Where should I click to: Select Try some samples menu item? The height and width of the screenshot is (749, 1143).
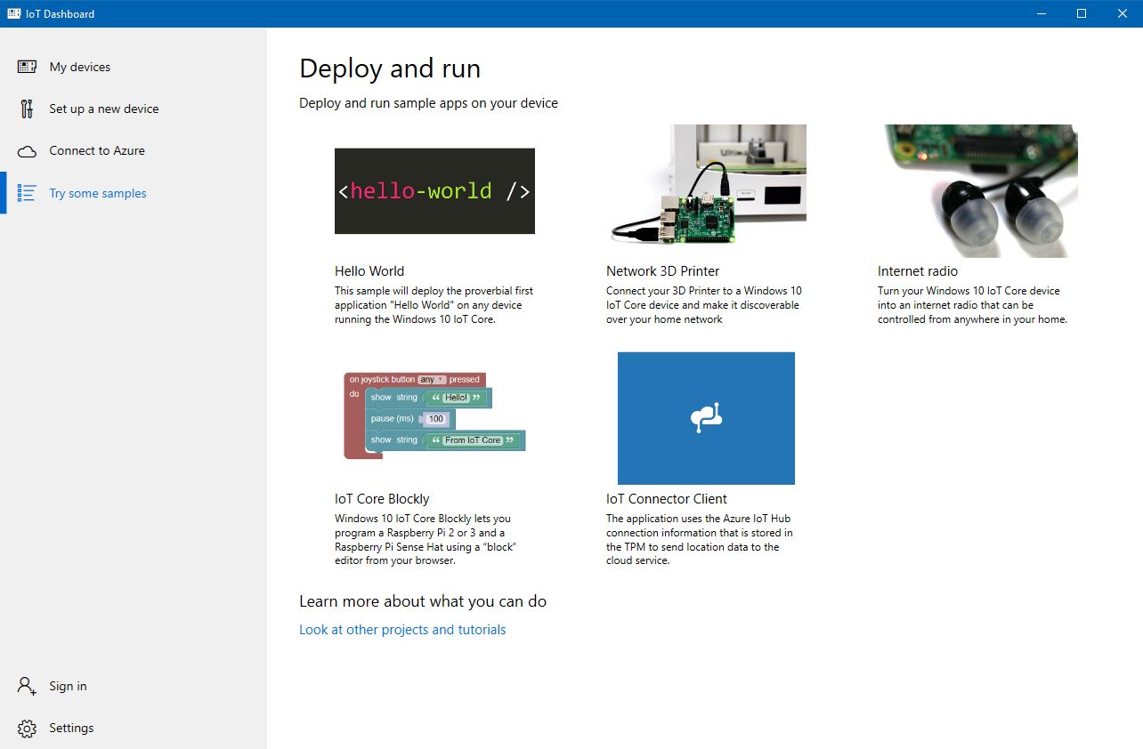(x=134, y=193)
